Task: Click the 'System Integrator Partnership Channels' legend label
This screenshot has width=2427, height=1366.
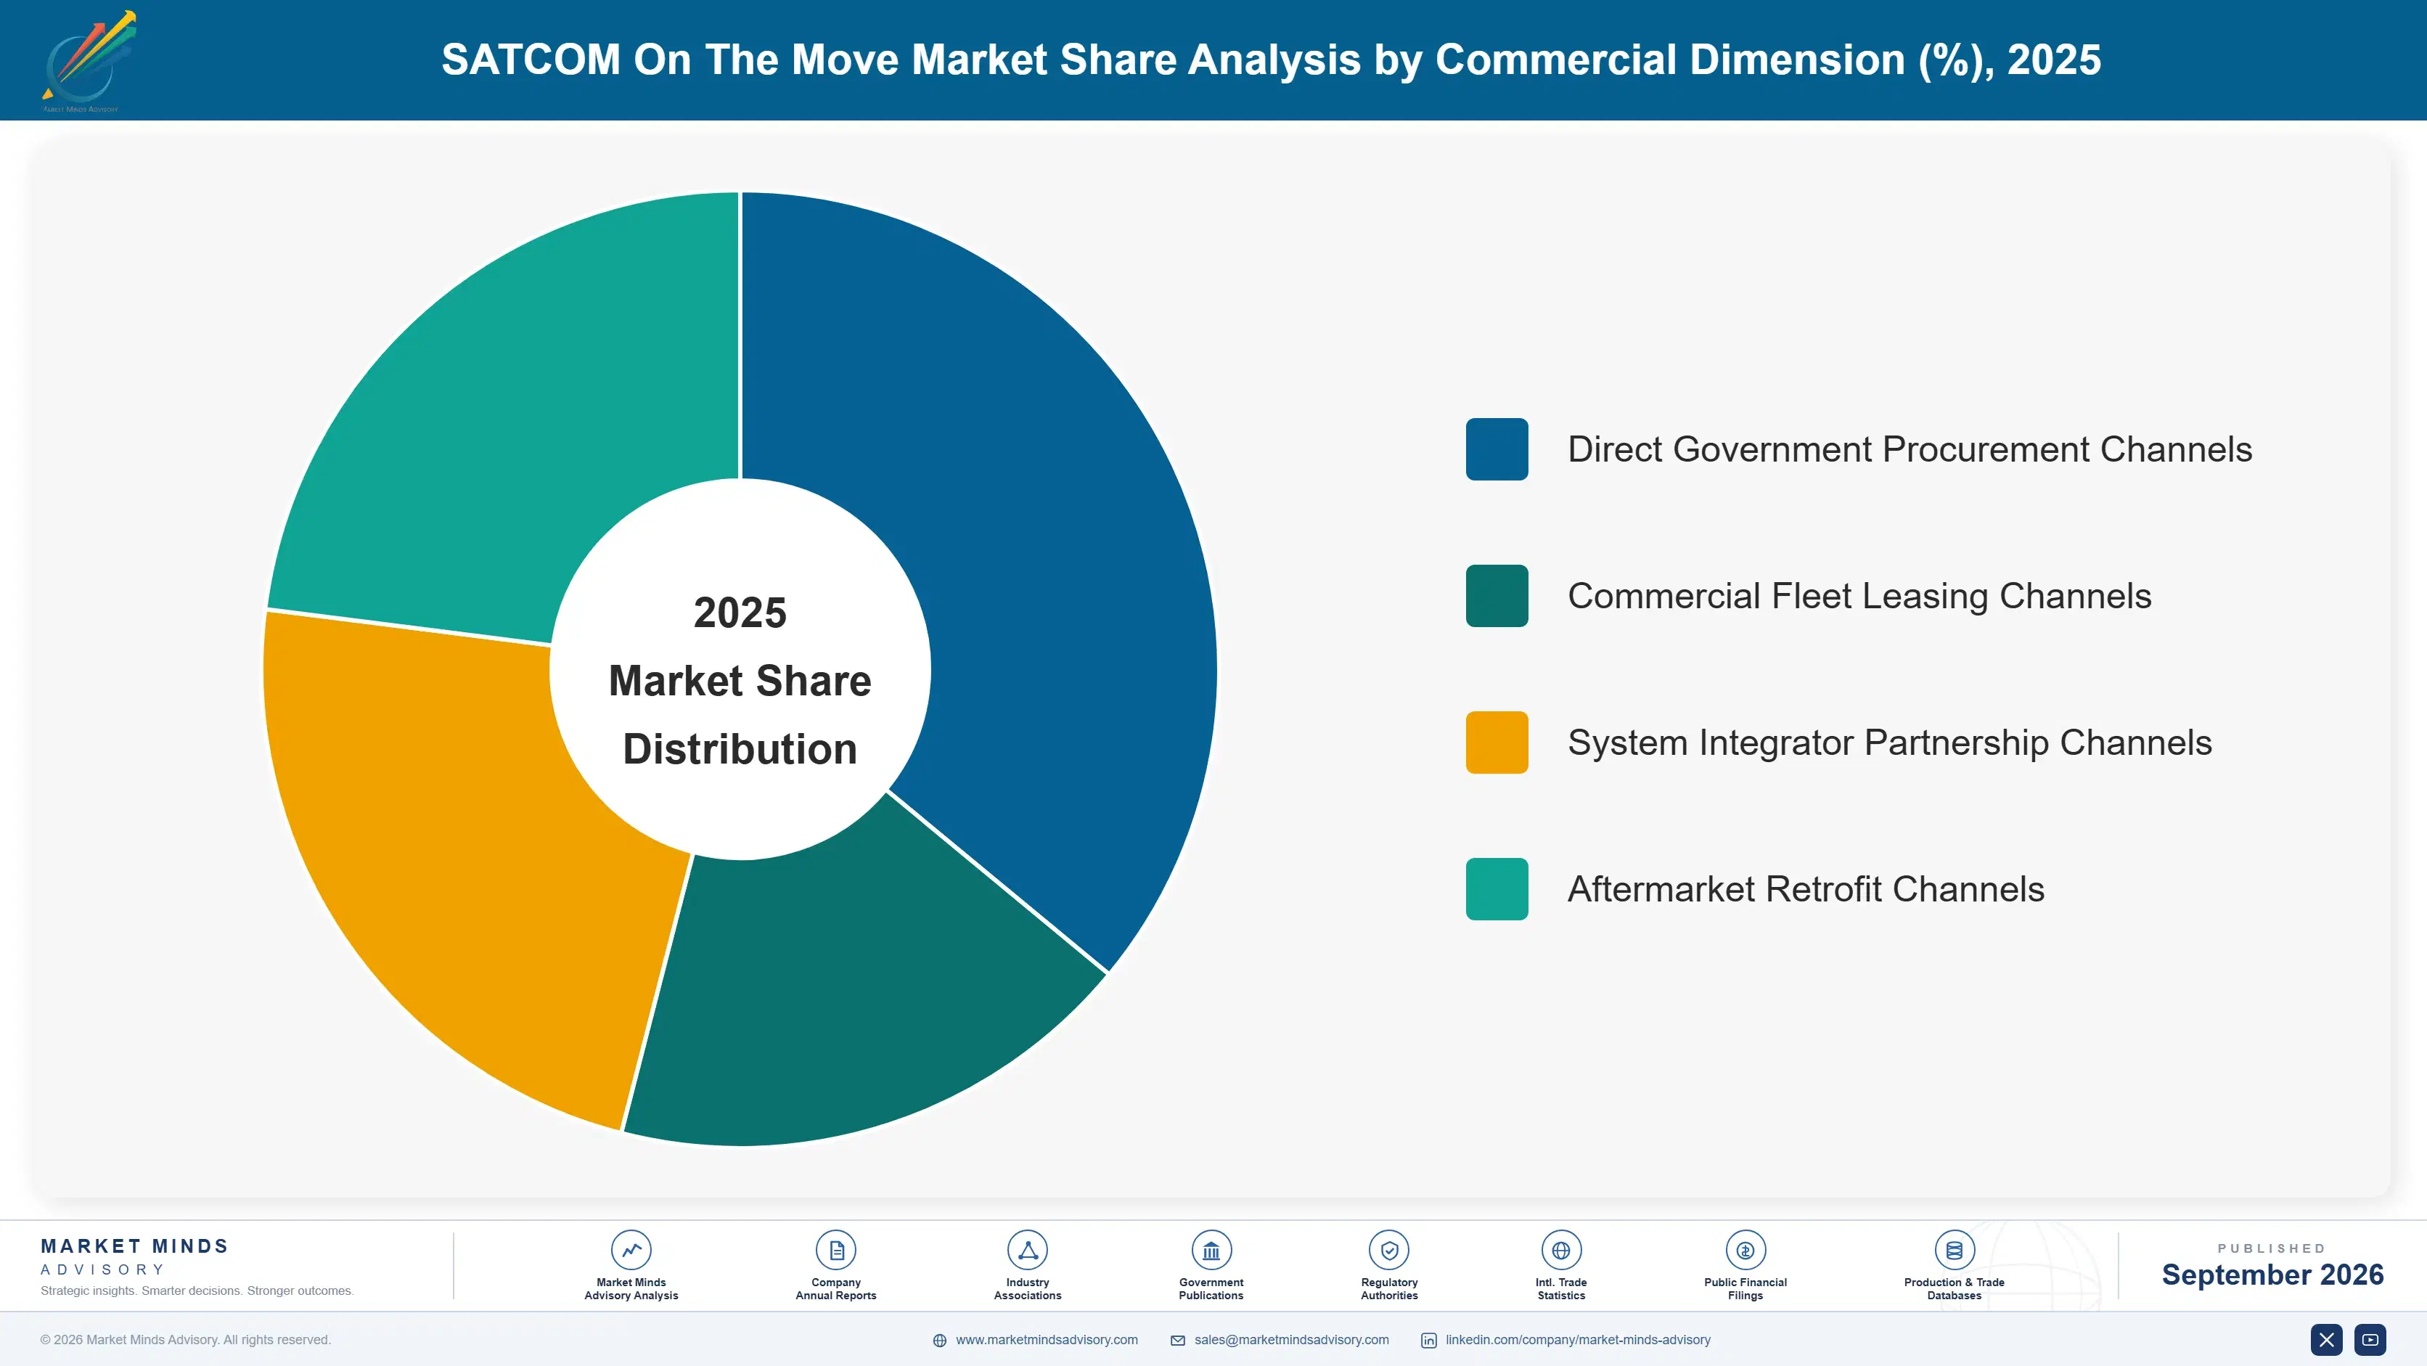Action: [1889, 743]
